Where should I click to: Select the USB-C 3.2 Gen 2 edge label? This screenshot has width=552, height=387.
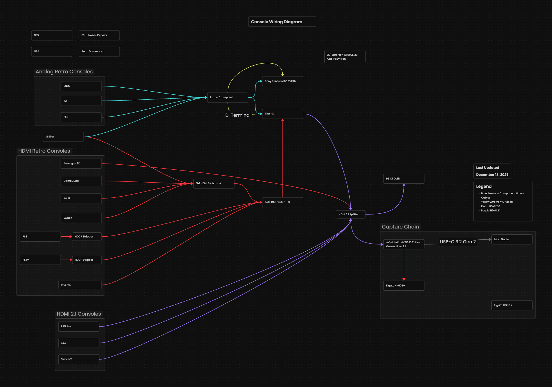click(458, 242)
